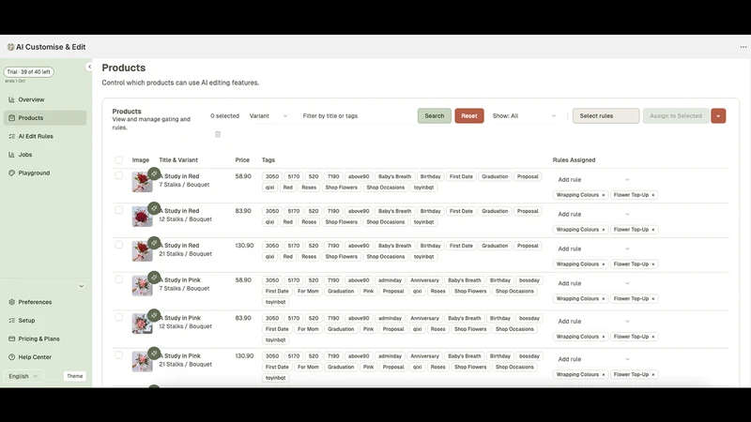Click the AI edit badge on first product image

(154, 173)
